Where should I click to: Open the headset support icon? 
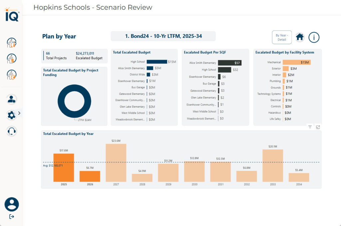point(12,131)
